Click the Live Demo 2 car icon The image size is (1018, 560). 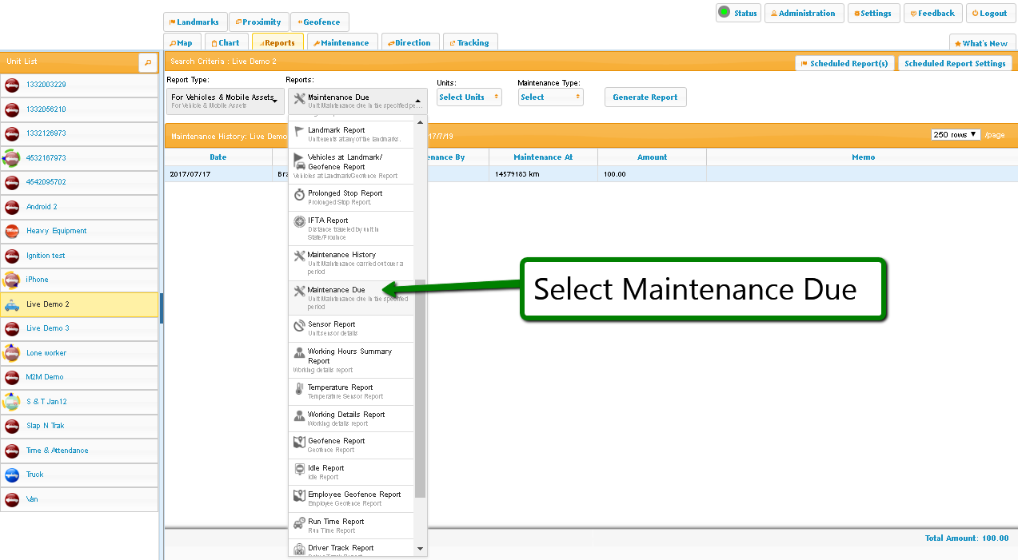(12, 304)
